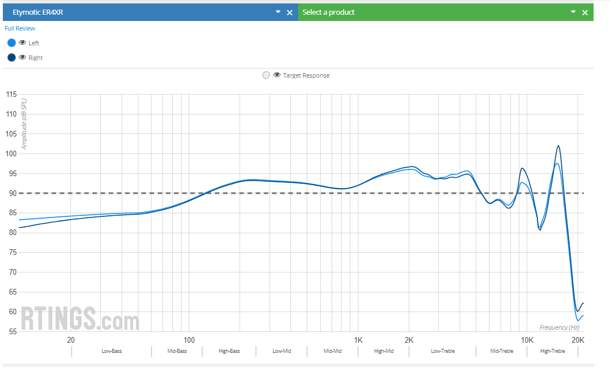
Task: Toggle the Target Response eye icon
Action: (x=277, y=75)
